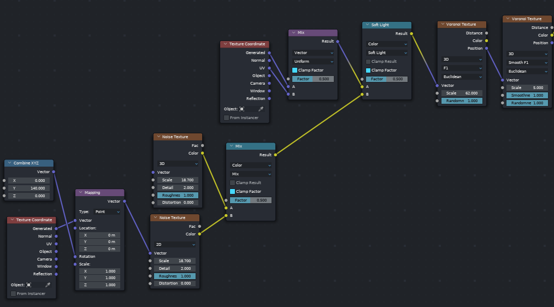Open Mix blend mode dropdown in Color Mix node
Viewport: 554px width, 307px height.
coord(251,174)
